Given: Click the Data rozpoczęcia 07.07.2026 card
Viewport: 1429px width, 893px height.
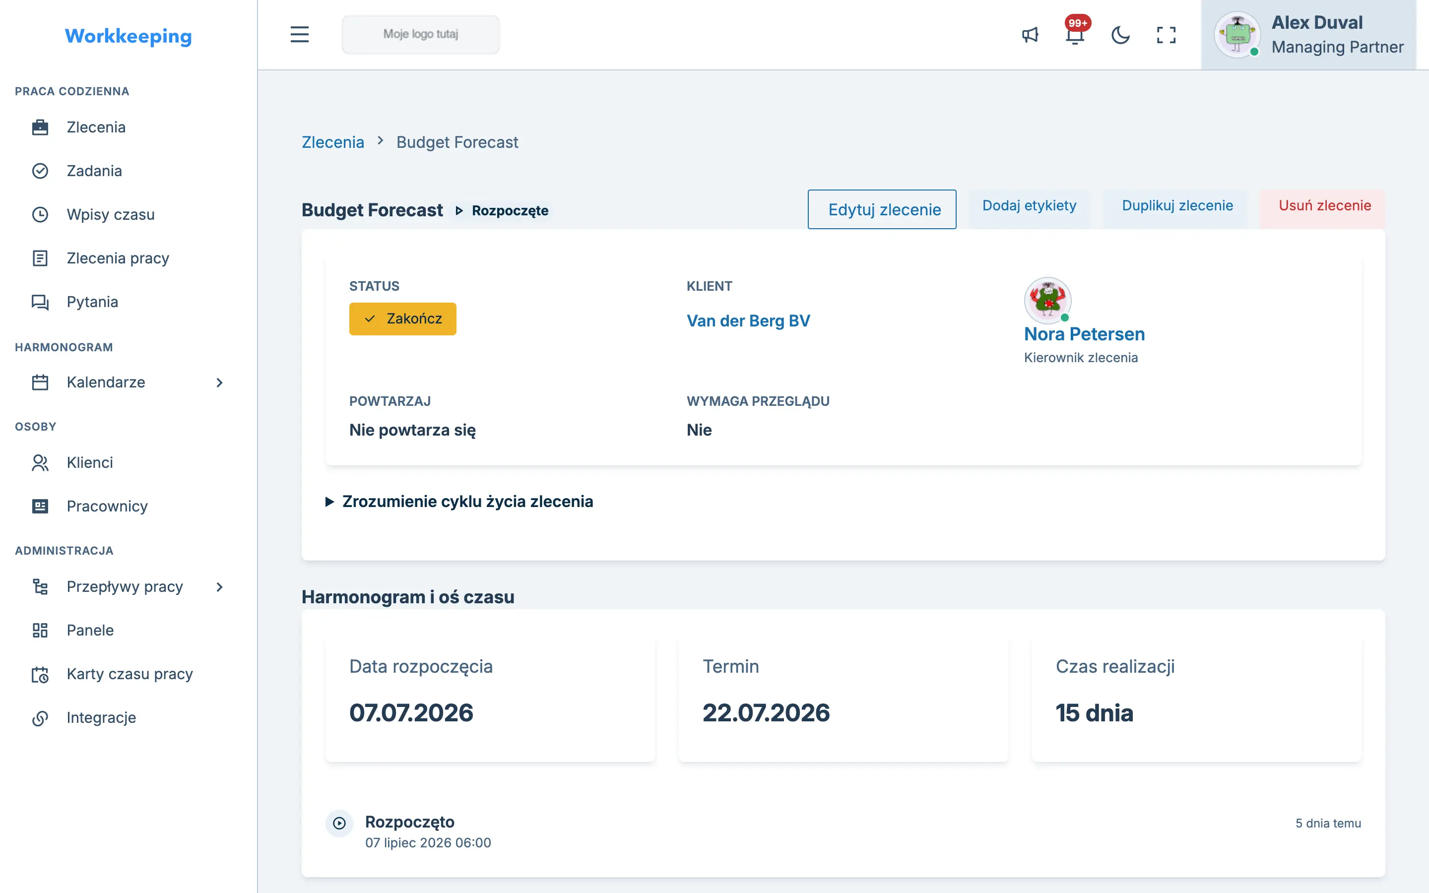Looking at the screenshot, I should 490,697.
